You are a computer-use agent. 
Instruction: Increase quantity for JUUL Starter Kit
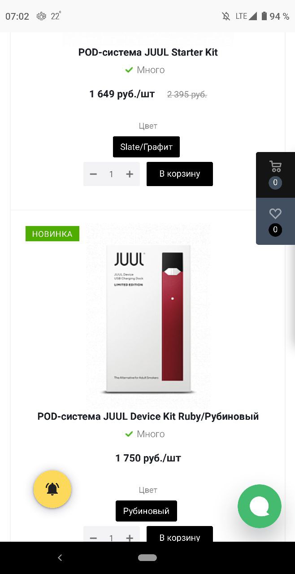click(x=130, y=174)
